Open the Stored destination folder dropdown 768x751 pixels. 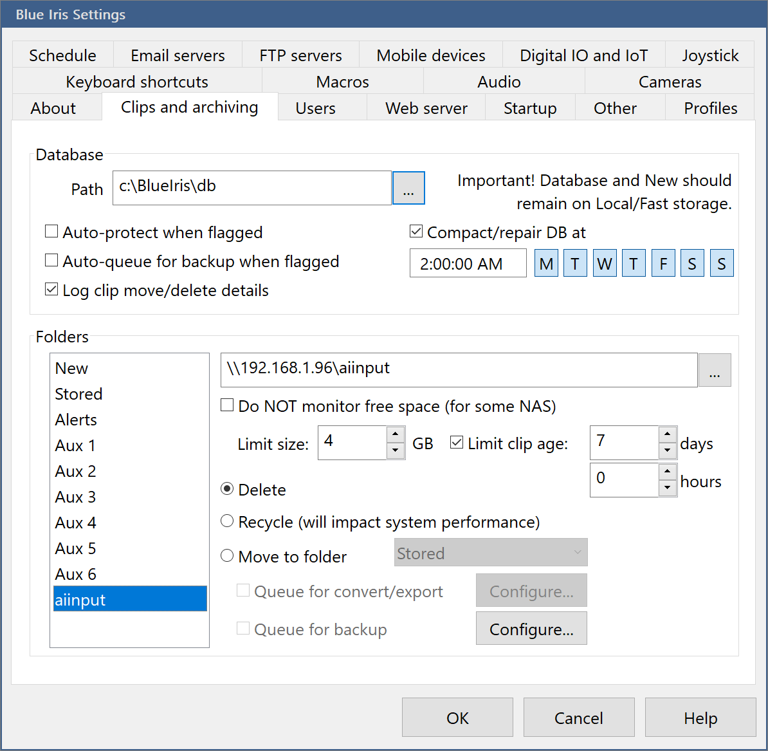[x=491, y=553]
